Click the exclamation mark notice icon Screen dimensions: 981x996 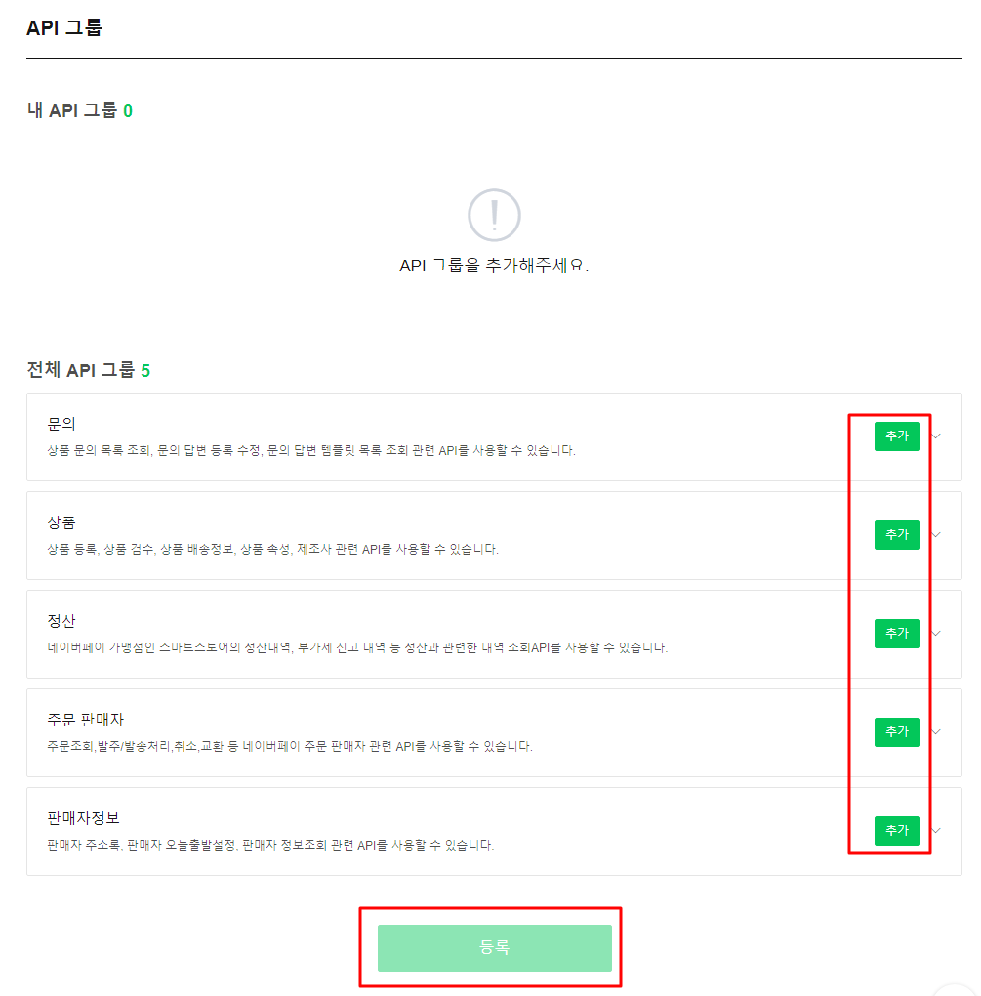pyautogui.click(x=494, y=215)
